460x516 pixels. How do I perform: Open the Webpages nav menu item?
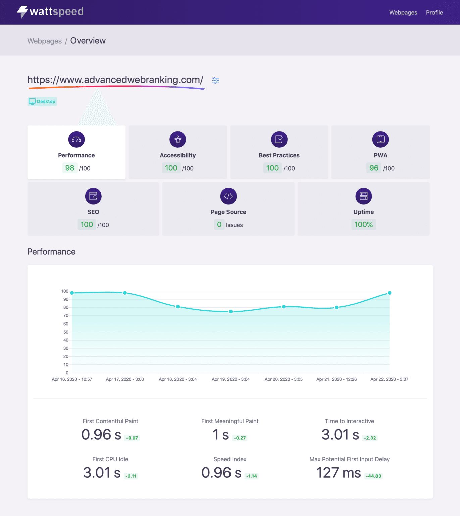click(x=403, y=12)
